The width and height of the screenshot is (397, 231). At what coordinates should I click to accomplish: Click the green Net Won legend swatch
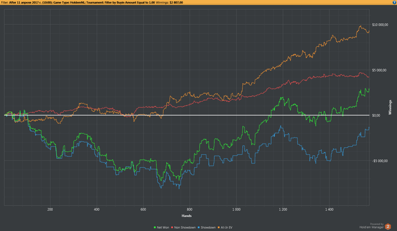click(x=155, y=228)
